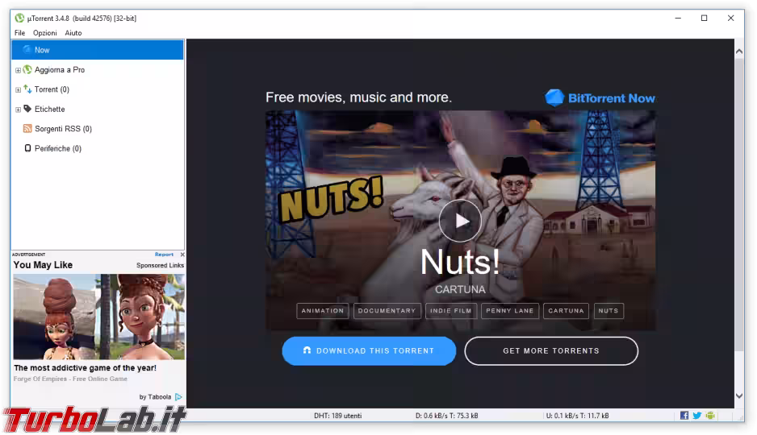Click the BitTorrent Now logo
The height and width of the screenshot is (435, 757).
(x=600, y=97)
